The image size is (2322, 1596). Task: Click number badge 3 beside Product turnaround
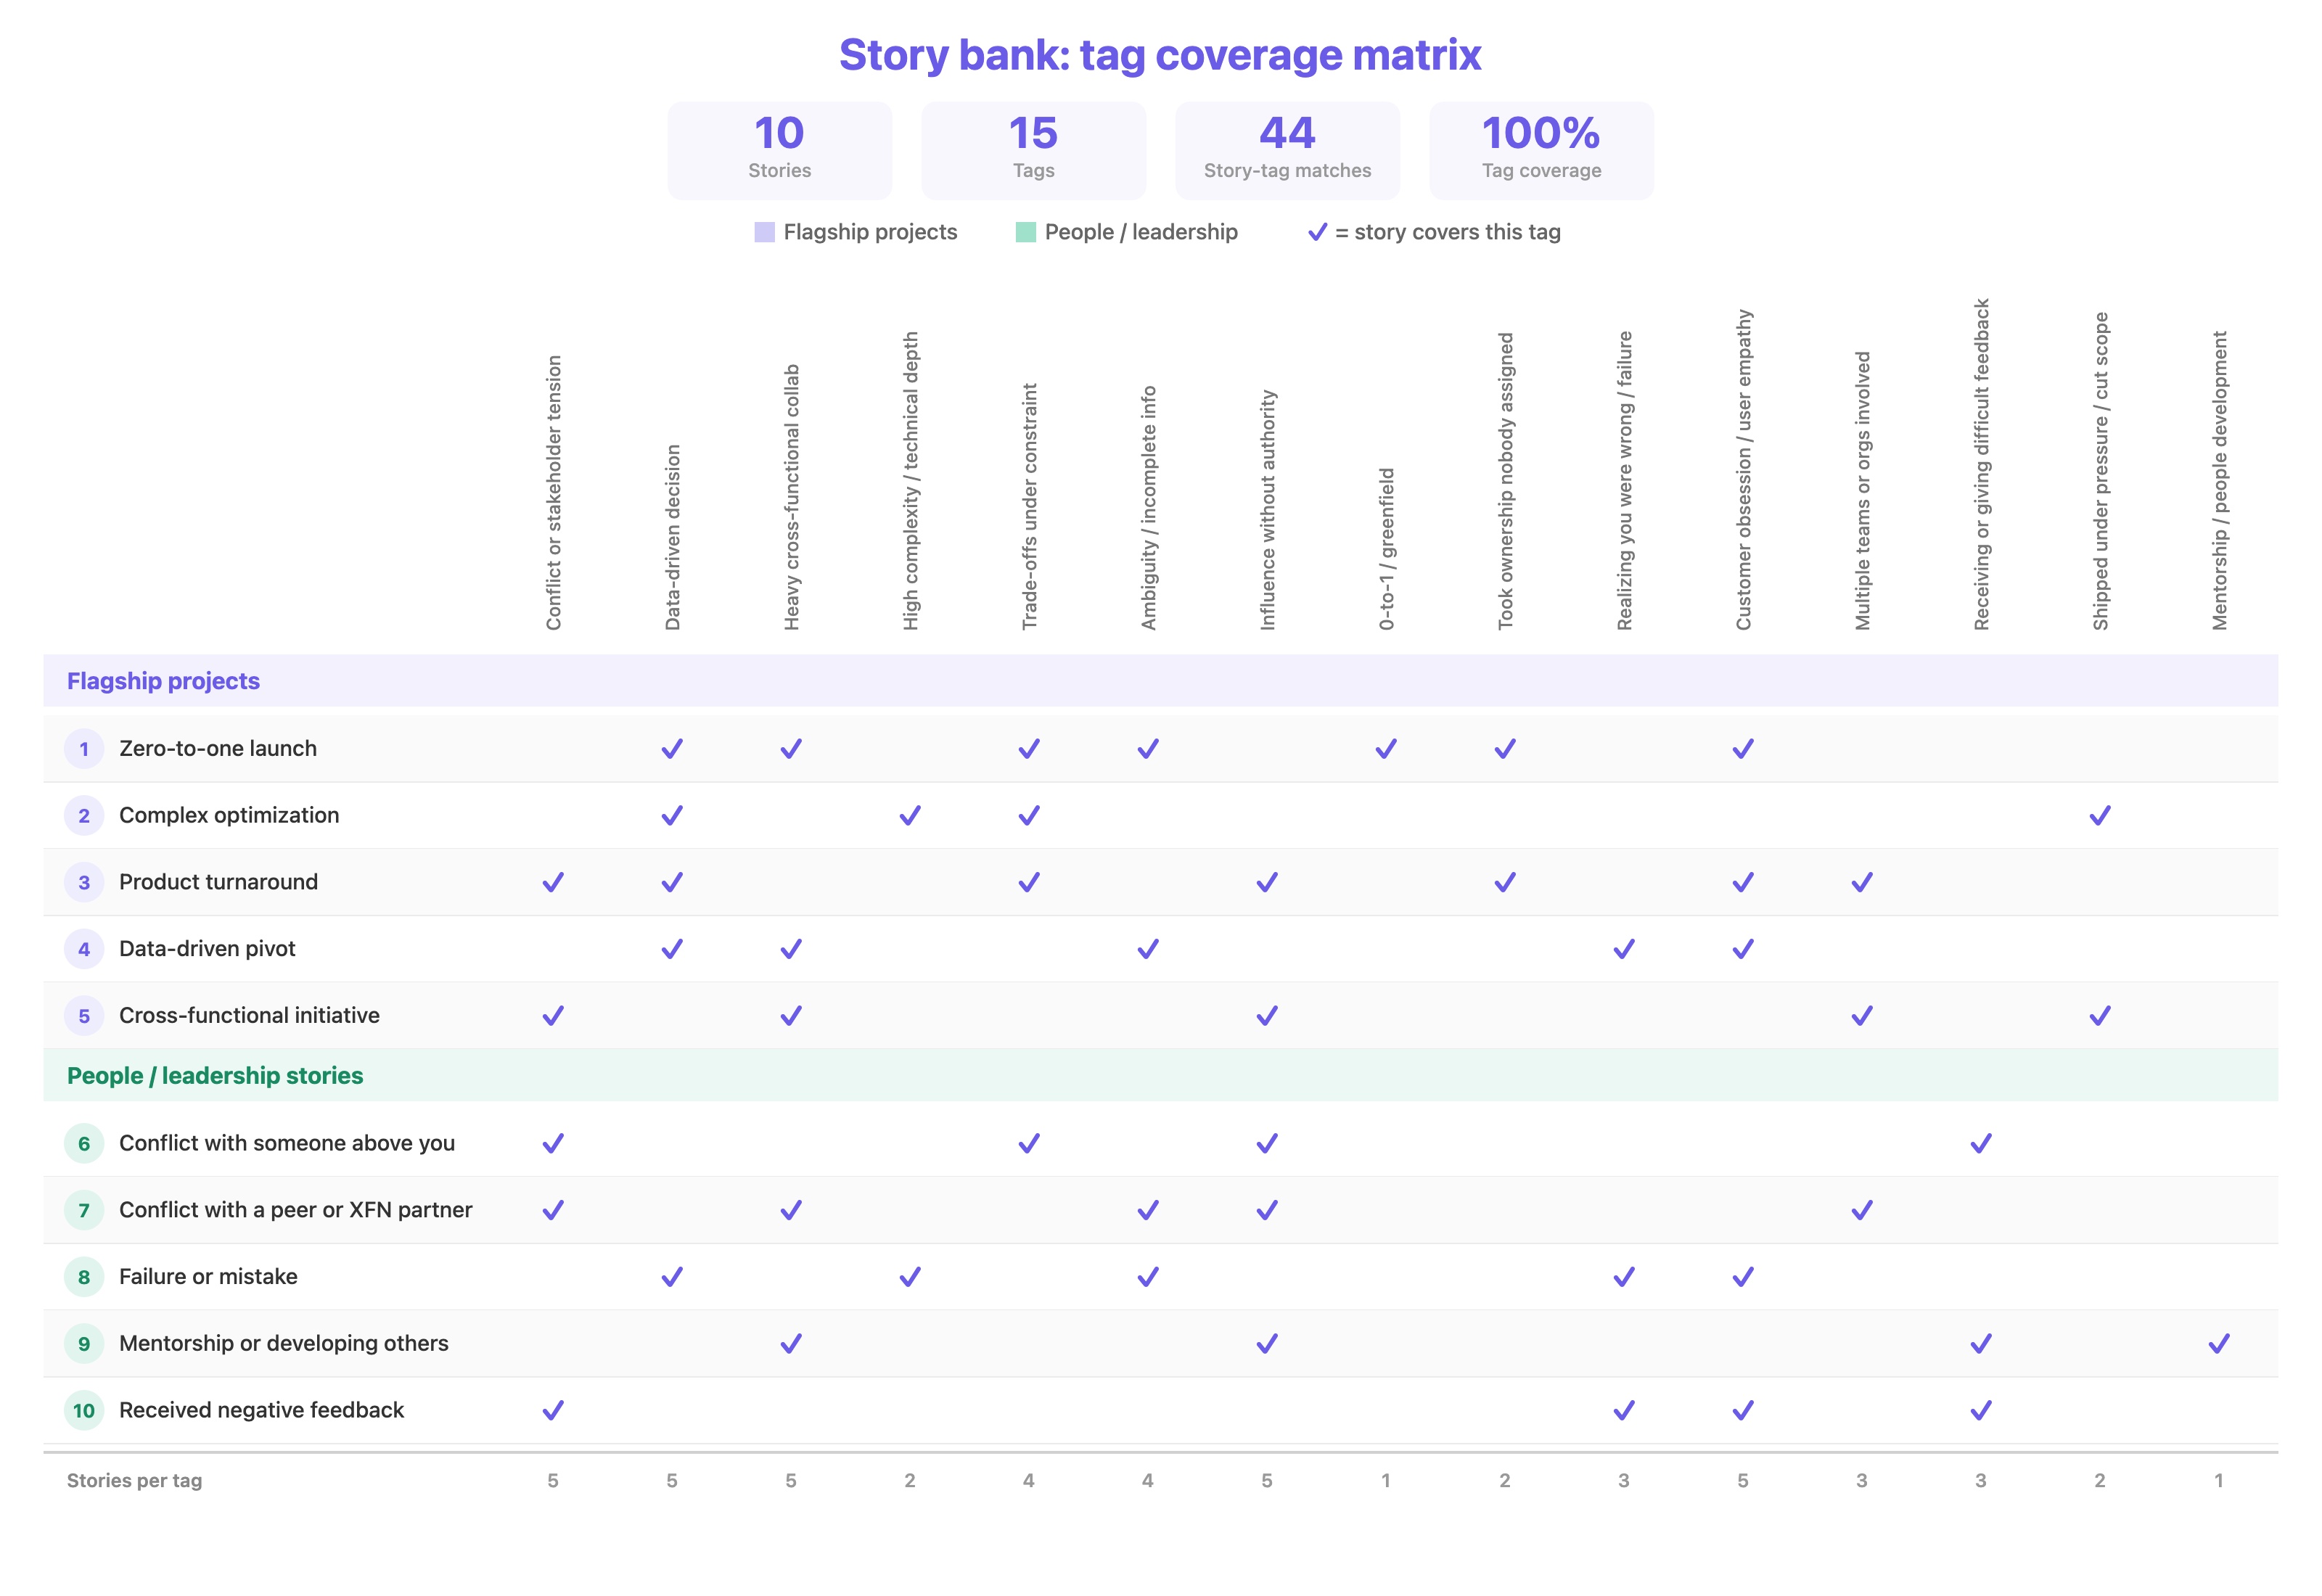click(x=84, y=882)
